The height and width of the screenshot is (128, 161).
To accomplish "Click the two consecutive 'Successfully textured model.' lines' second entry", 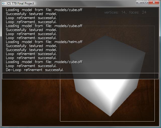I will 31,50.
